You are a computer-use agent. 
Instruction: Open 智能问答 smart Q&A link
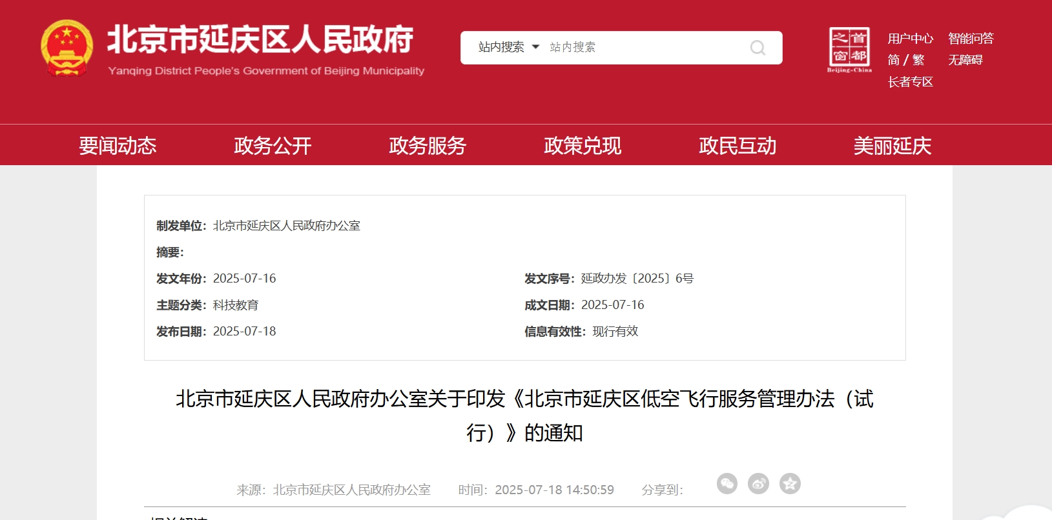971,39
